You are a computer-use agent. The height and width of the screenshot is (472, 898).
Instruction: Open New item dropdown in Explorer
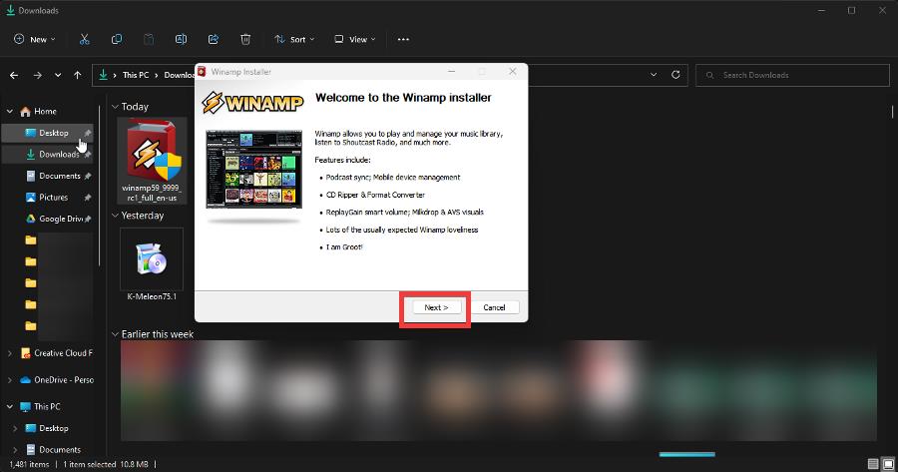(34, 40)
